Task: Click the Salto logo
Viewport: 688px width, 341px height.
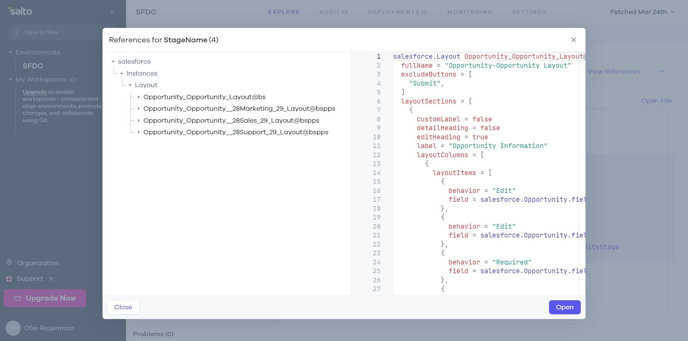Action: (20, 11)
